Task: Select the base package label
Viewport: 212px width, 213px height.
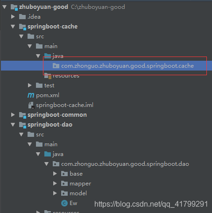Action: [76, 174]
